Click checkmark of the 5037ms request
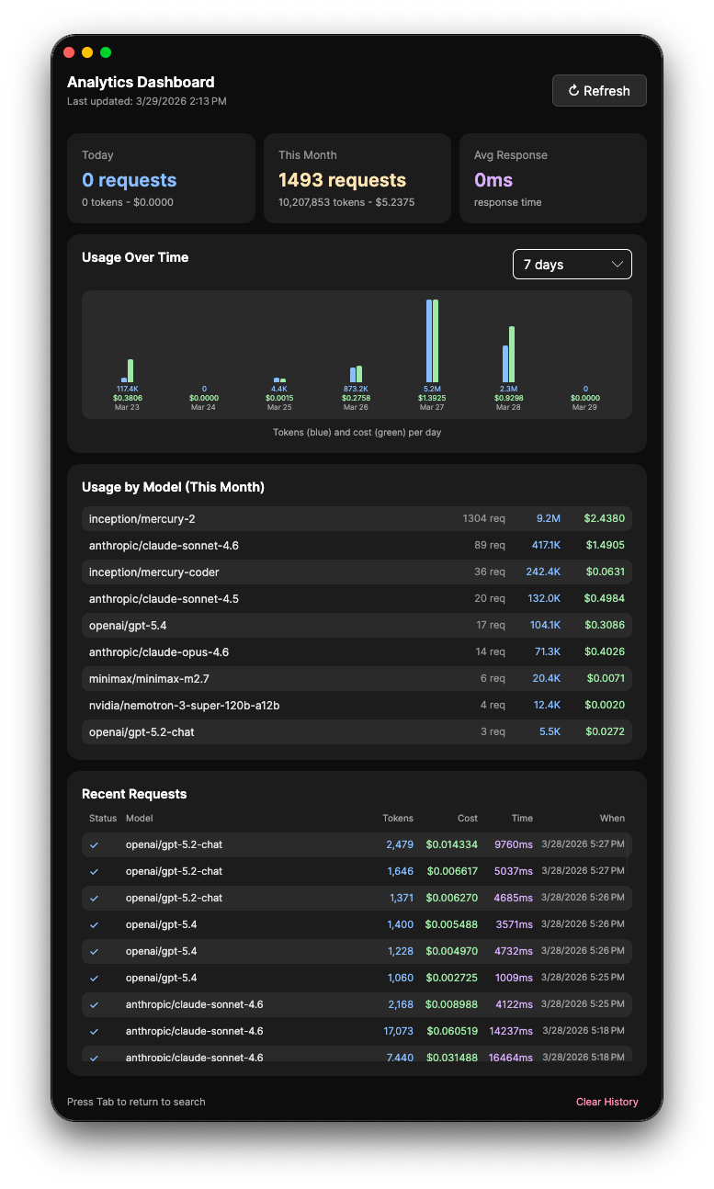 coord(94,871)
